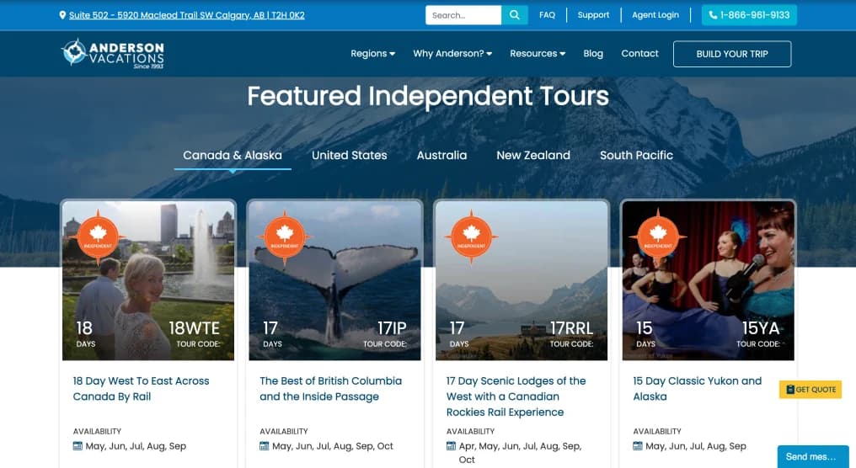Click the Anderson Vacations compass logo

point(112,53)
